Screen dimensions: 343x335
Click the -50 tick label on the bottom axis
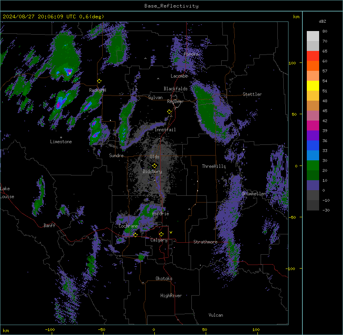101,329
